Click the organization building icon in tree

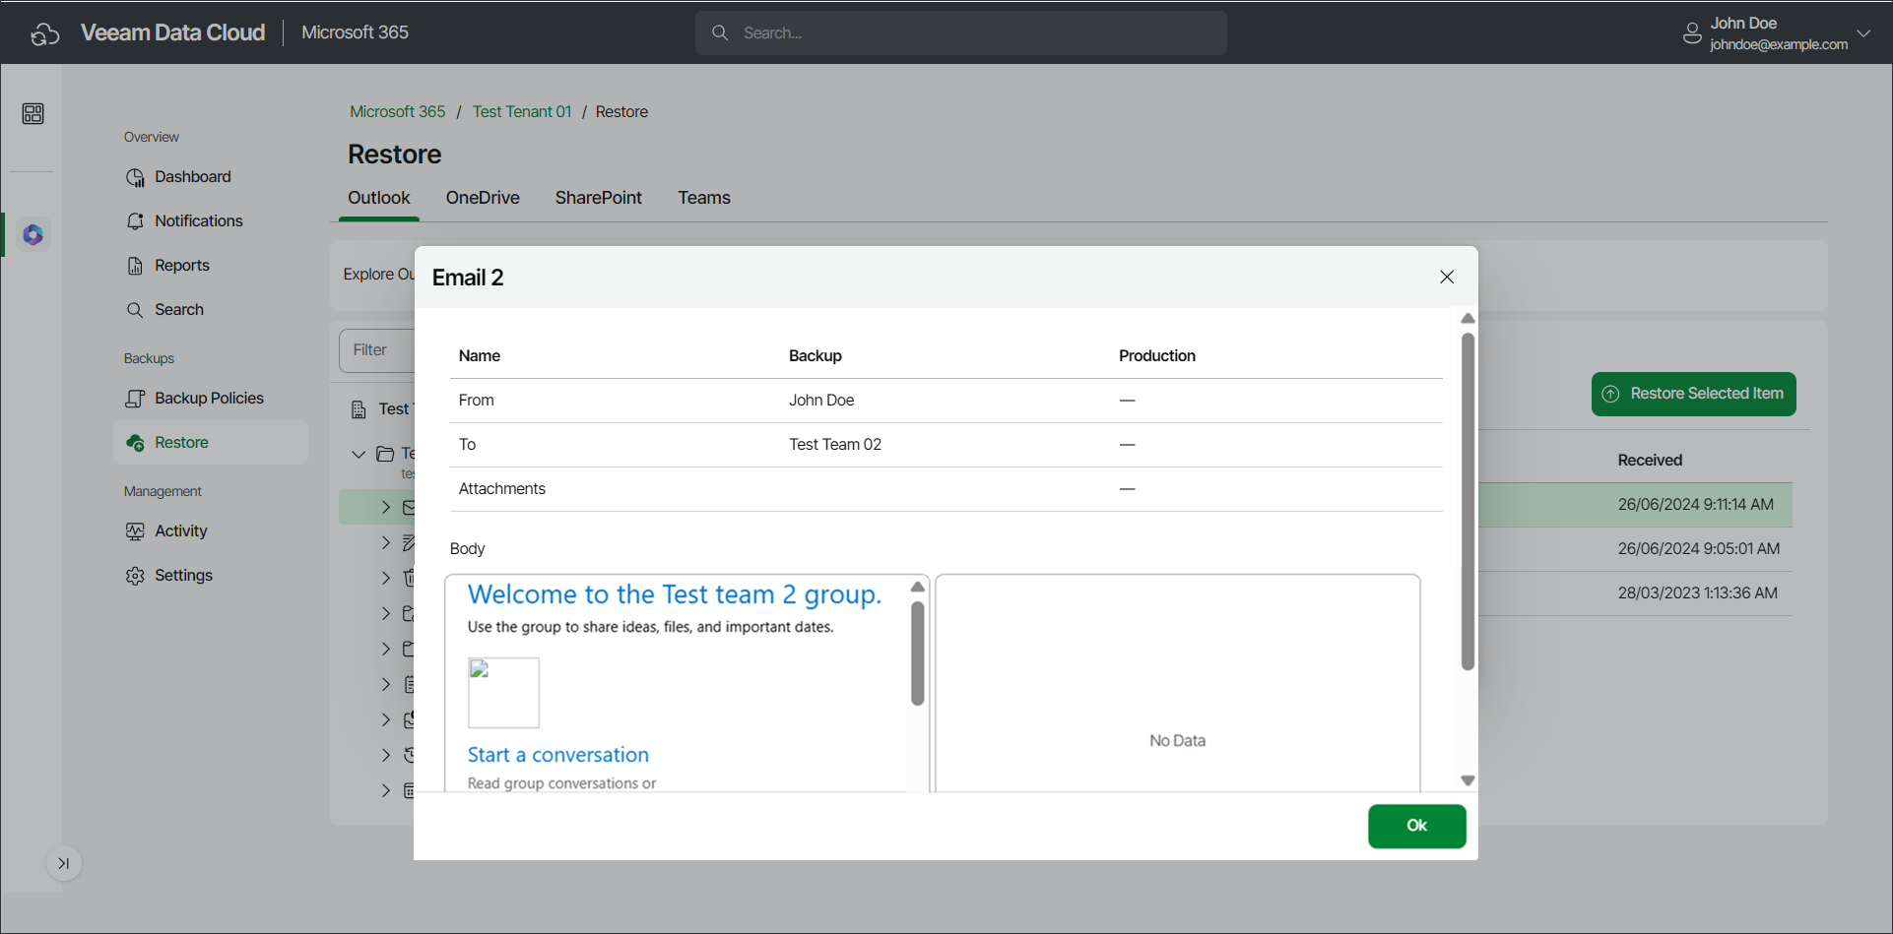(x=359, y=409)
